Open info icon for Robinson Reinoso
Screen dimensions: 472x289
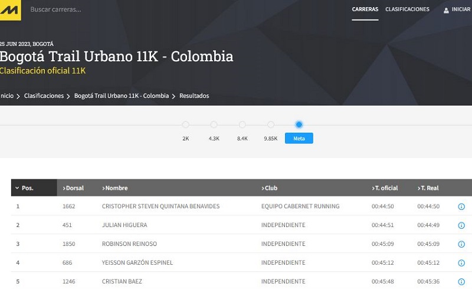click(461, 244)
